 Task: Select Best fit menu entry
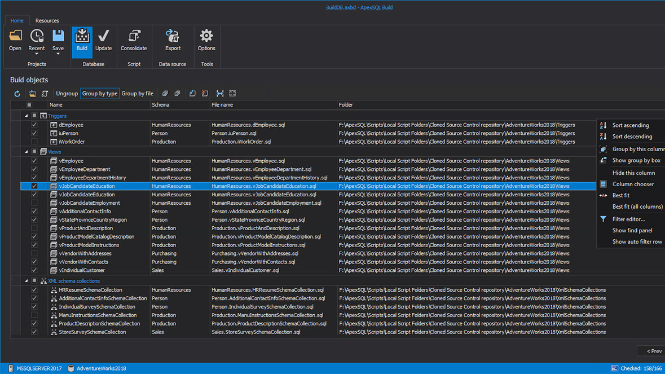(631, 196)
